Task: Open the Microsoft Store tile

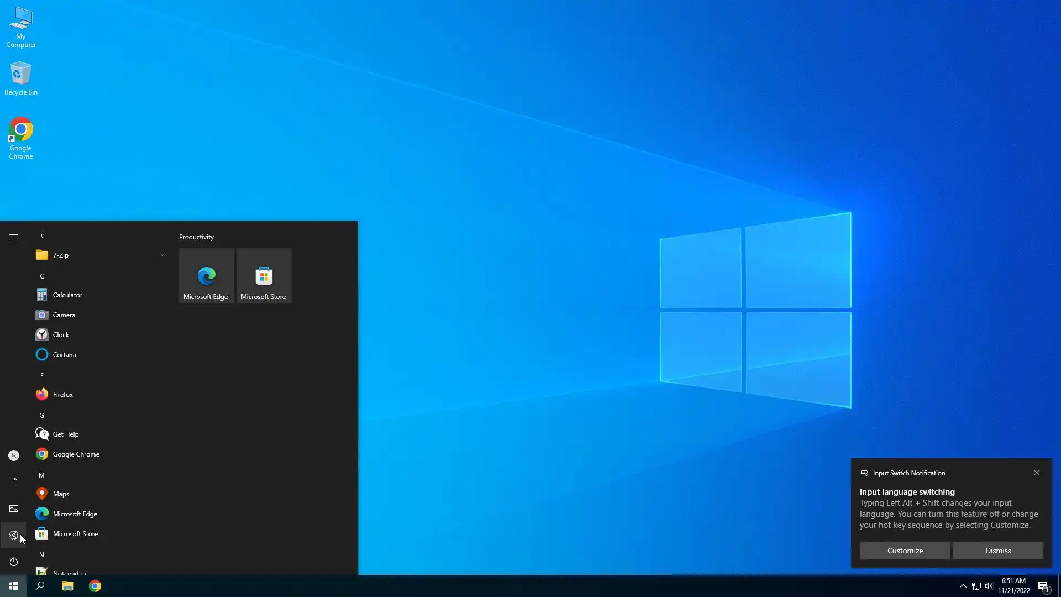Action: coord(264,276)
